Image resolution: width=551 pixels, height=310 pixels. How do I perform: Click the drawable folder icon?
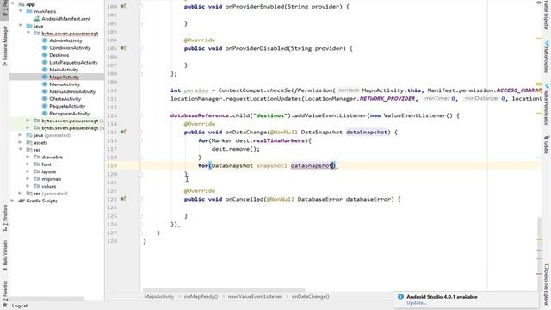point(37,157)
